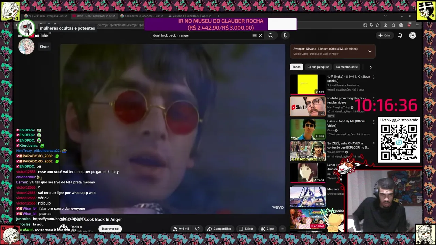Image resolution: width=436 pixels, height=245 pixels.
Task: Click the Man Carrying Thing channel name
Action: [x=339, y=108]
